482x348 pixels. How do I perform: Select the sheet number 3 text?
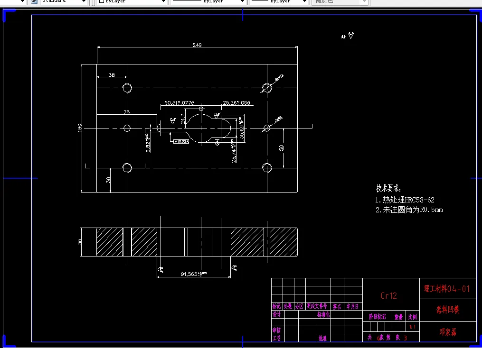(x=406, y=338)
